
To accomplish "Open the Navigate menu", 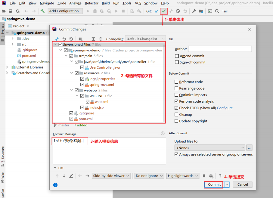I will tap(47, 3).
